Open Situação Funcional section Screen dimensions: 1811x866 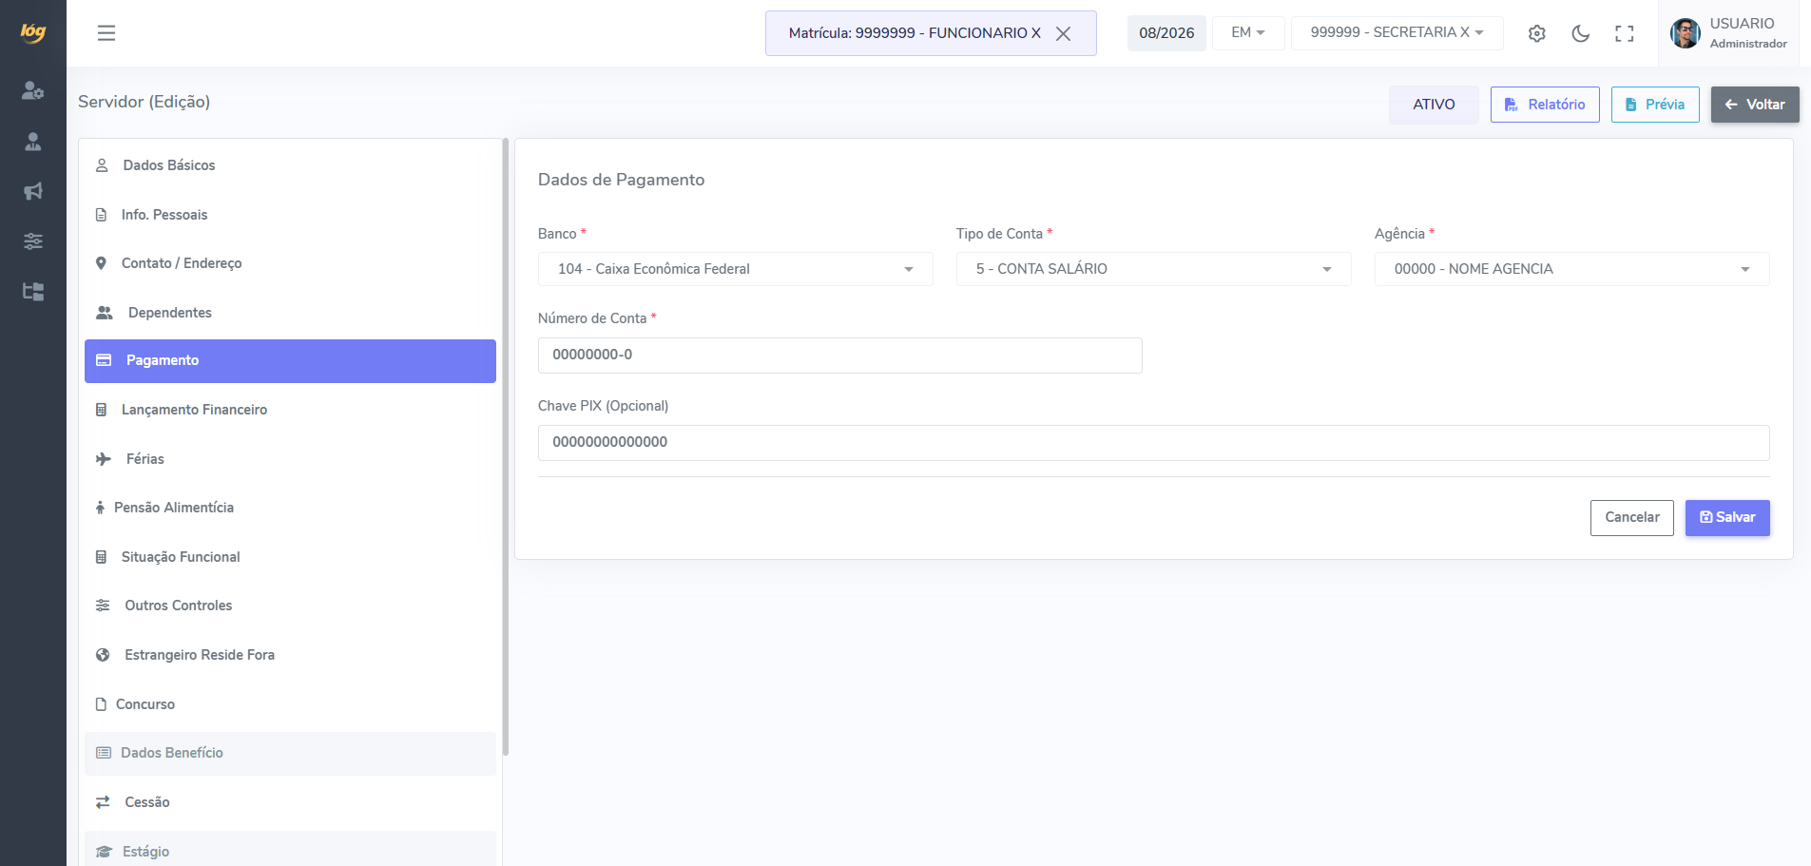pos(290,557)
